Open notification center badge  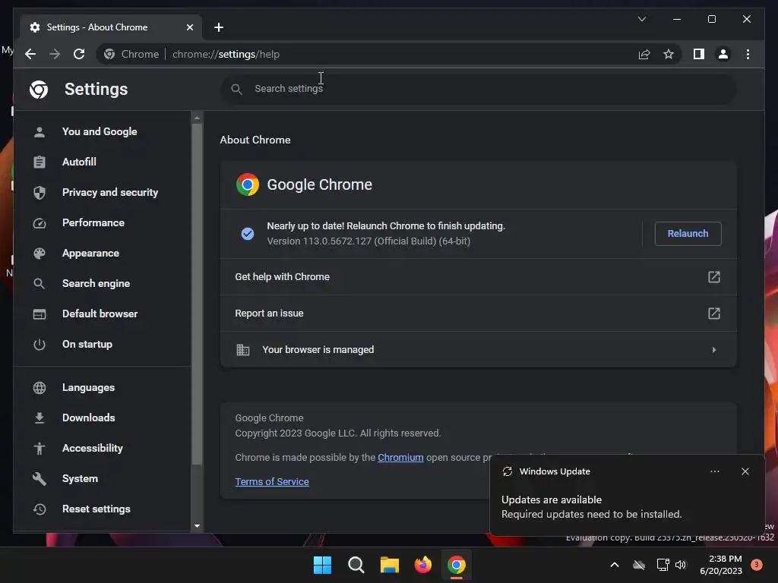tap(756, 565)
